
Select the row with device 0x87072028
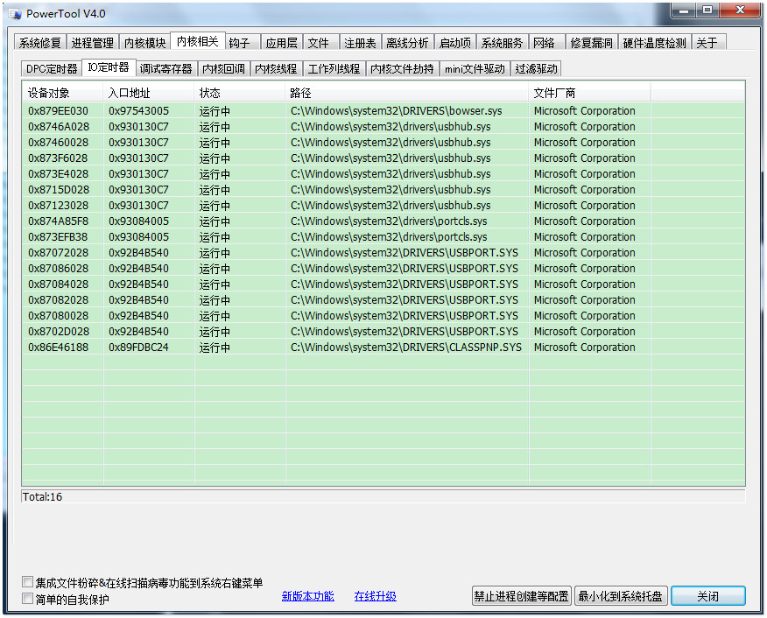click(x=383, y=252)
